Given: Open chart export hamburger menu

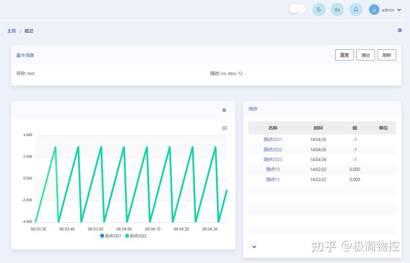Looking at the screenshot, I should point(224,128).
